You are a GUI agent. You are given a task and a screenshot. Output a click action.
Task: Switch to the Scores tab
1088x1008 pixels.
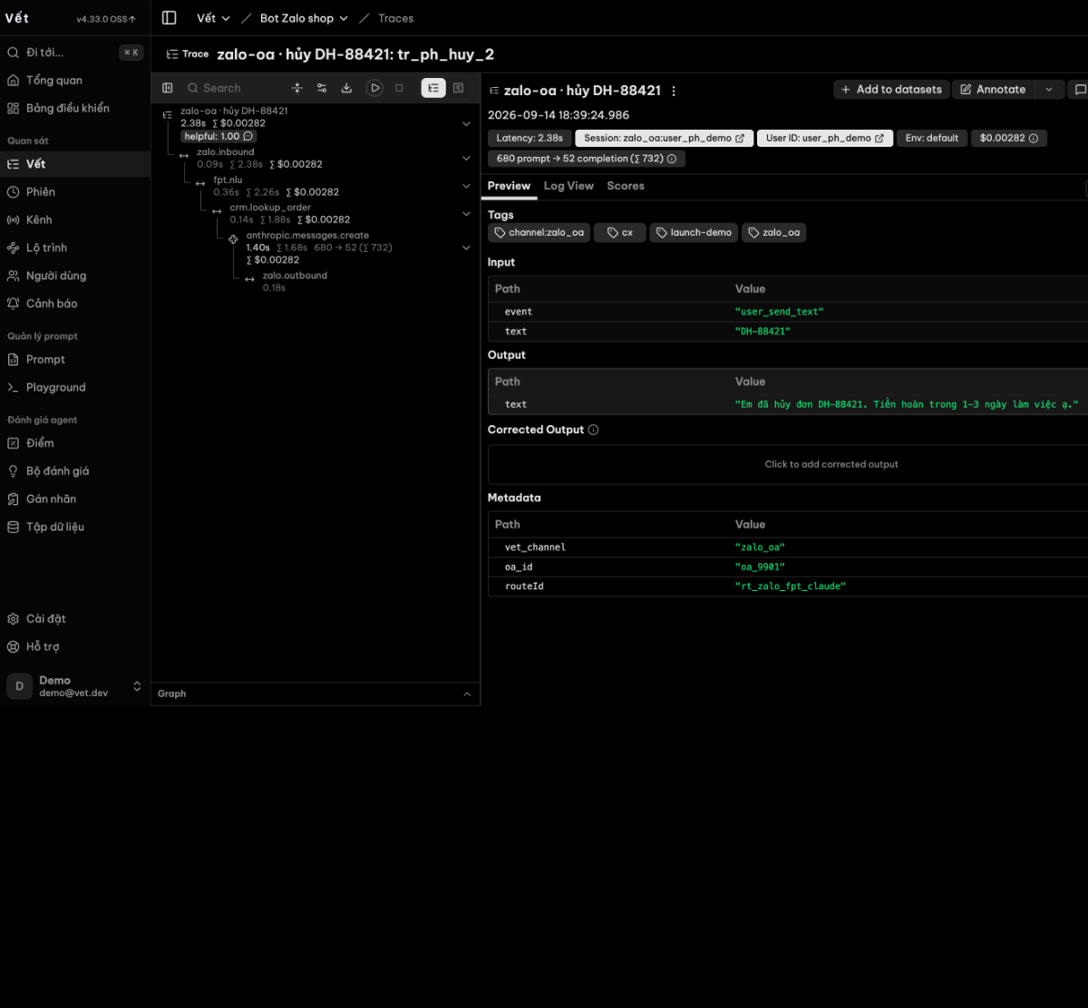tap(626, 186)
